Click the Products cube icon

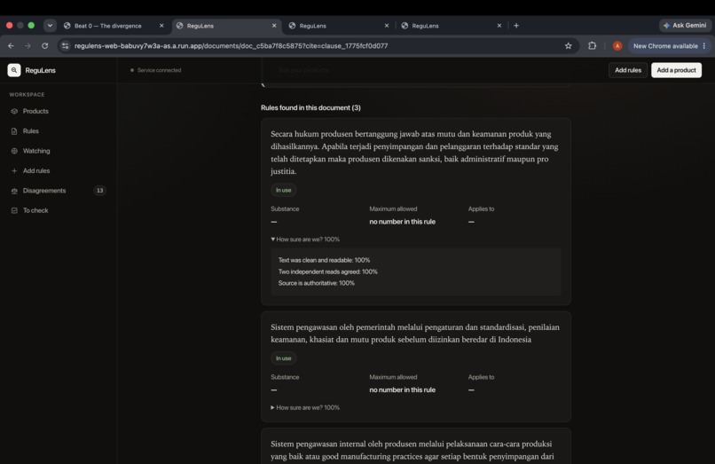coord(14,111)
